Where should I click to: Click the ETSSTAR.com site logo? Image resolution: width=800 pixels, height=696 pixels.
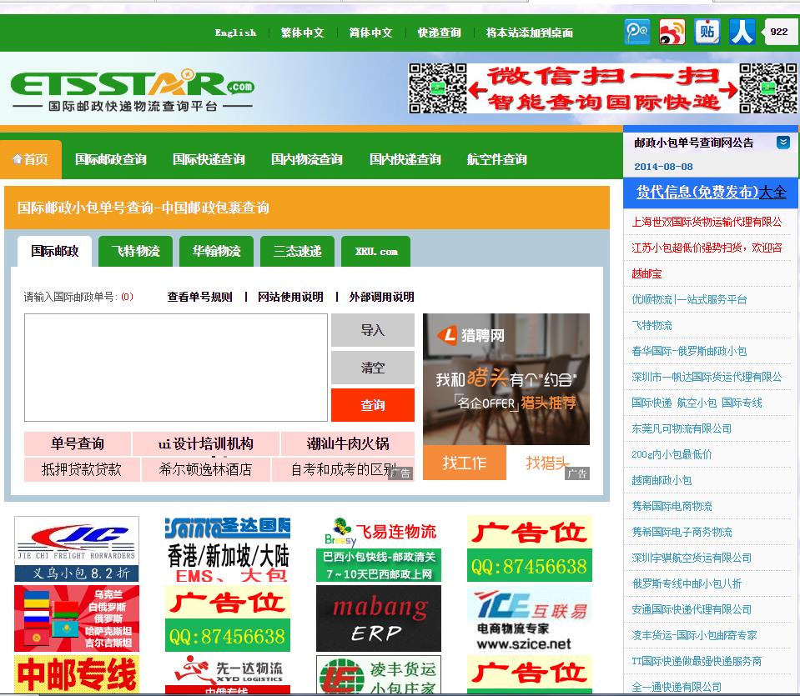(133, 90)
